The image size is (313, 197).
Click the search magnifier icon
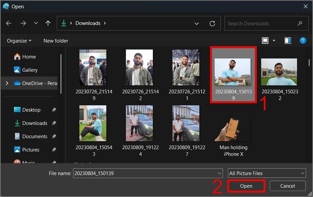[x=300, y=24]
